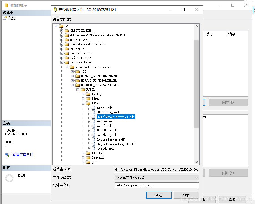
Task: Expand the 91UserData folder node
Action: click(x=61, y=40)
